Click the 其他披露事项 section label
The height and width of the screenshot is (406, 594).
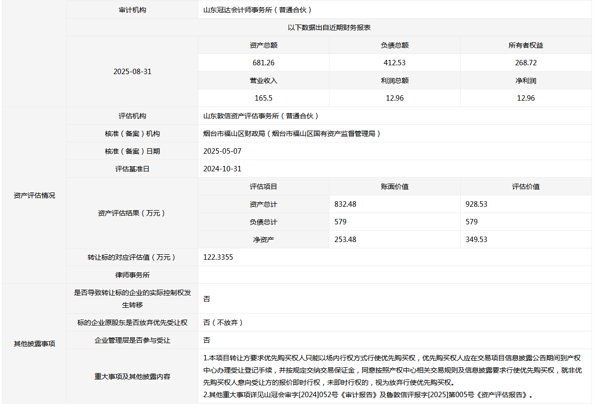34,344
